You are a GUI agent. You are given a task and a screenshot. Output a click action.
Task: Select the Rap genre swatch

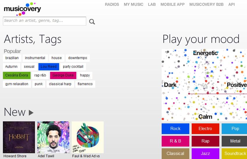click(x=205, y=141)
